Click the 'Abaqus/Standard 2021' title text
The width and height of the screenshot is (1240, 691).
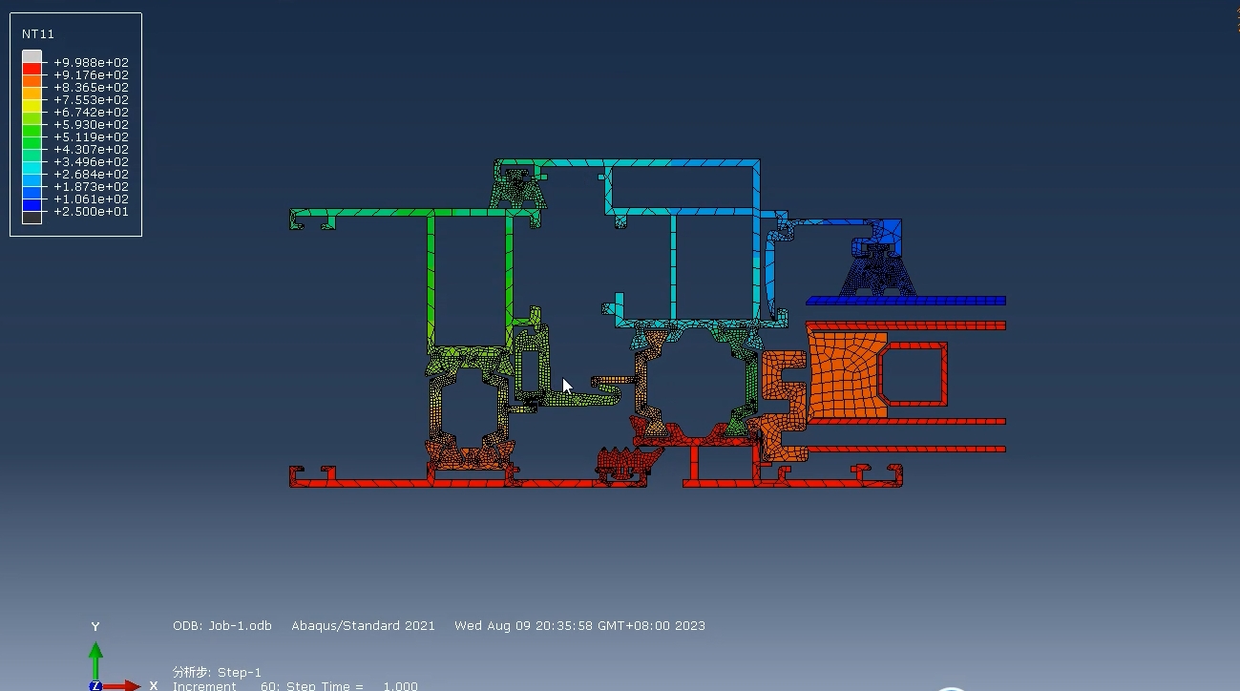coord(363,626)
